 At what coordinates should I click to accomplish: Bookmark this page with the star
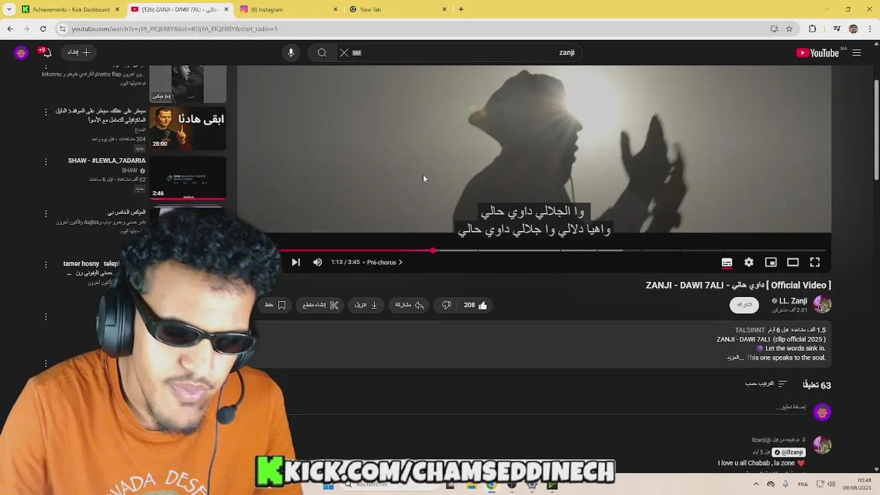tap(789, 29)
